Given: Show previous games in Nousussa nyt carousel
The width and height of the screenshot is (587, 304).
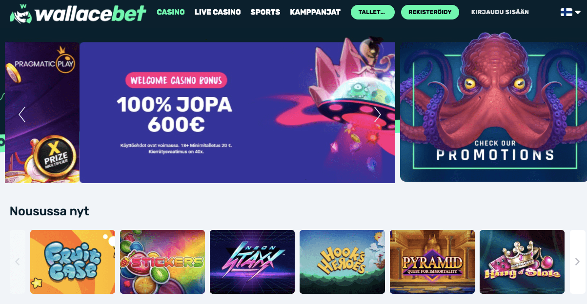Looking at the screenshot, I should point(18,262).
